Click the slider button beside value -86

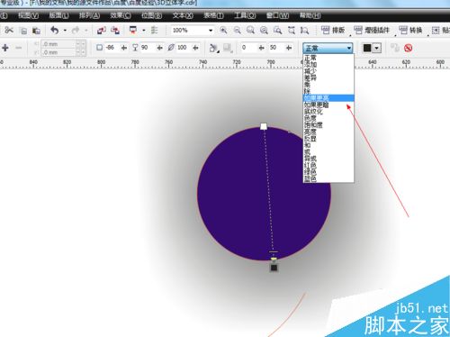(123, 48)
